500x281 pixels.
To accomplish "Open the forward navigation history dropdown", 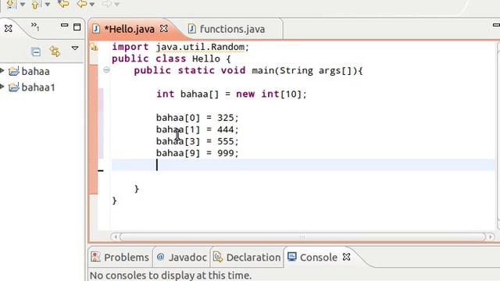I will pyautogui.click(x=116, y=4).
